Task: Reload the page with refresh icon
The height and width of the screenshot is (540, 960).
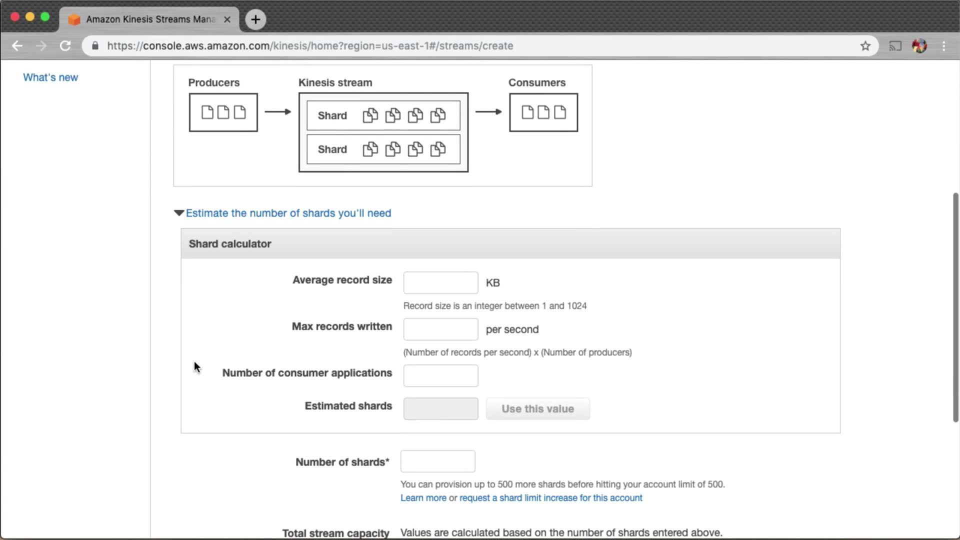Action: pyautogui.click(x=65, y=46)
